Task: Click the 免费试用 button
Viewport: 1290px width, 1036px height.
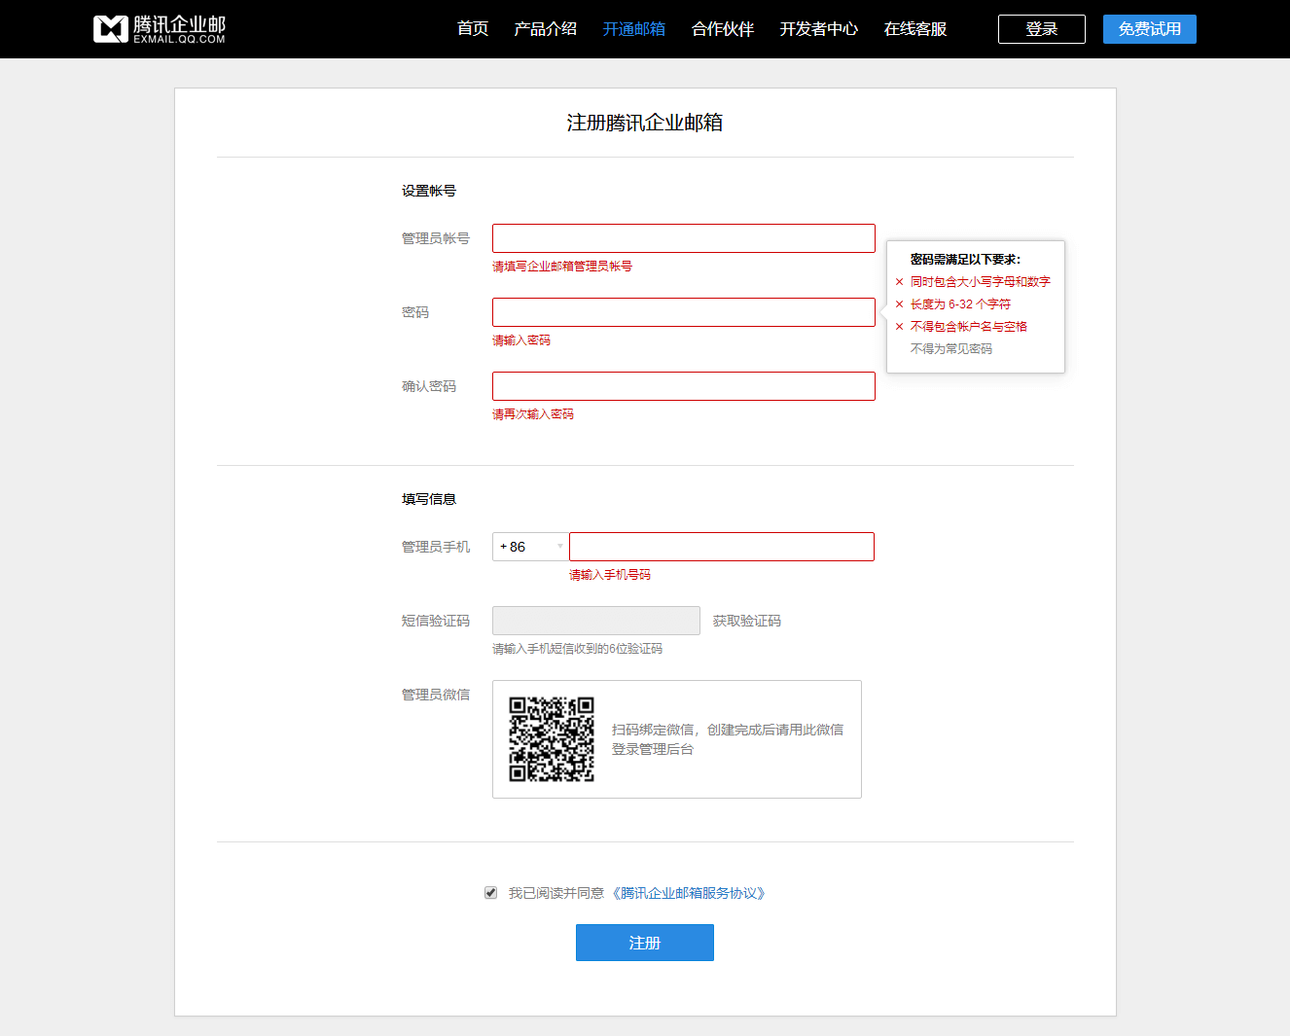Action: point(1150,29)
